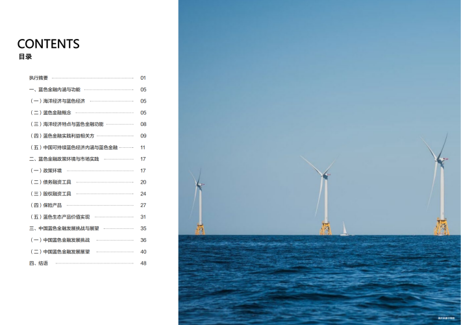Open section （一）海洋经济与蓝色经济
Viewport: 461px width, 325px height.
pos(57,101)
